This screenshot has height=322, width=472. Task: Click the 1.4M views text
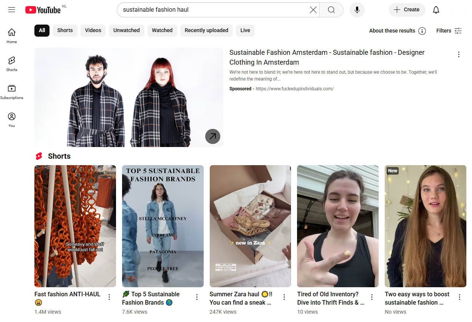point(48,312)
